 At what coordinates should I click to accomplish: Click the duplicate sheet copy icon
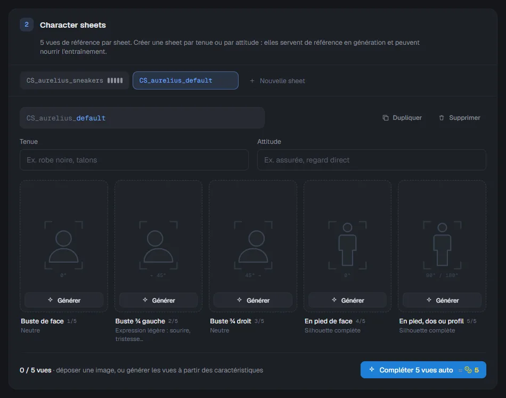[x=385, y=118]
